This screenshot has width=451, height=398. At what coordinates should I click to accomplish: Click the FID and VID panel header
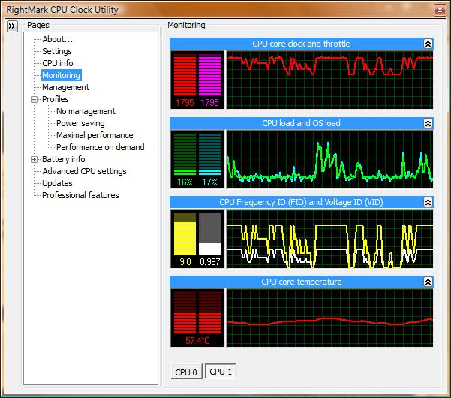(x=301, y=202)
